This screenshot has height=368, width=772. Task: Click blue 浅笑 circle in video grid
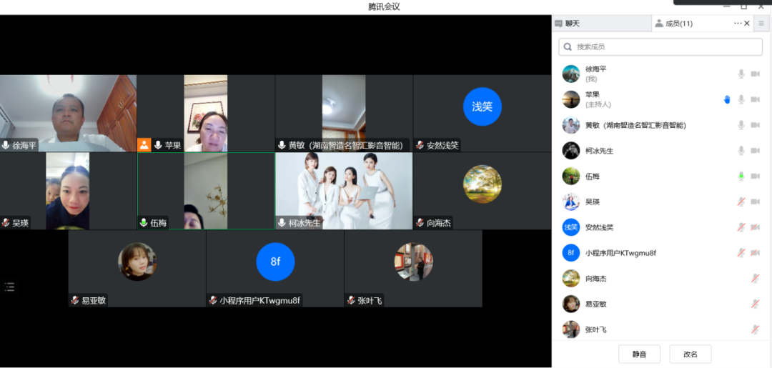pos(482,106)
